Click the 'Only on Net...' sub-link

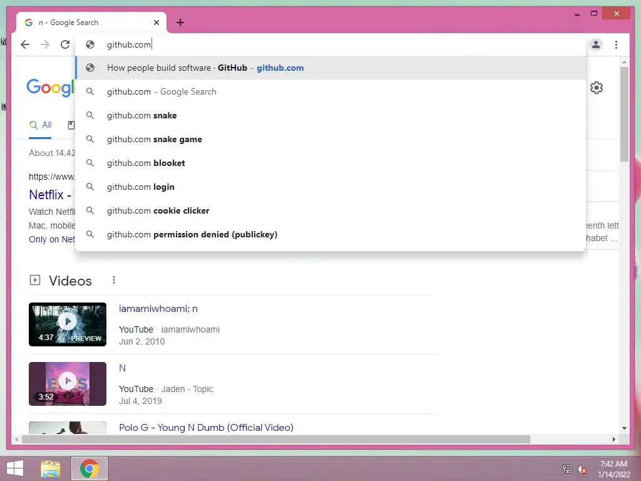click(x=52, y=239)
